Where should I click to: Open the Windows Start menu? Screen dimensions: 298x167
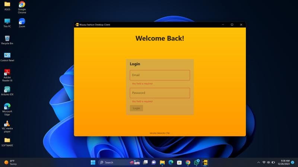pyautogui.click(x=93, y=163)
